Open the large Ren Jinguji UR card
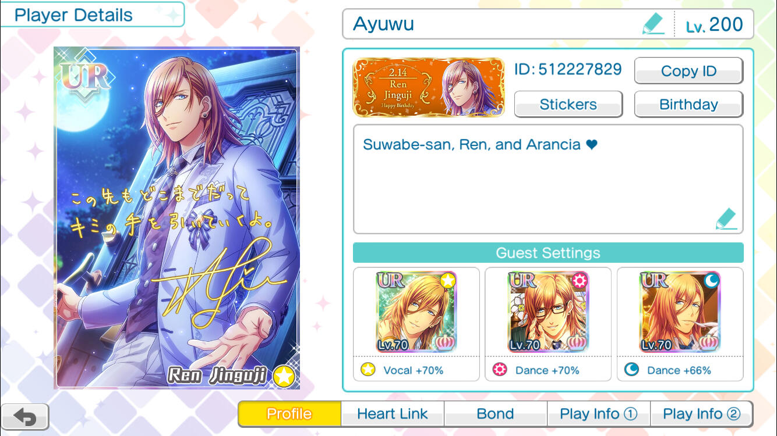Screen dimensions: 777x436 click(176, 218)
